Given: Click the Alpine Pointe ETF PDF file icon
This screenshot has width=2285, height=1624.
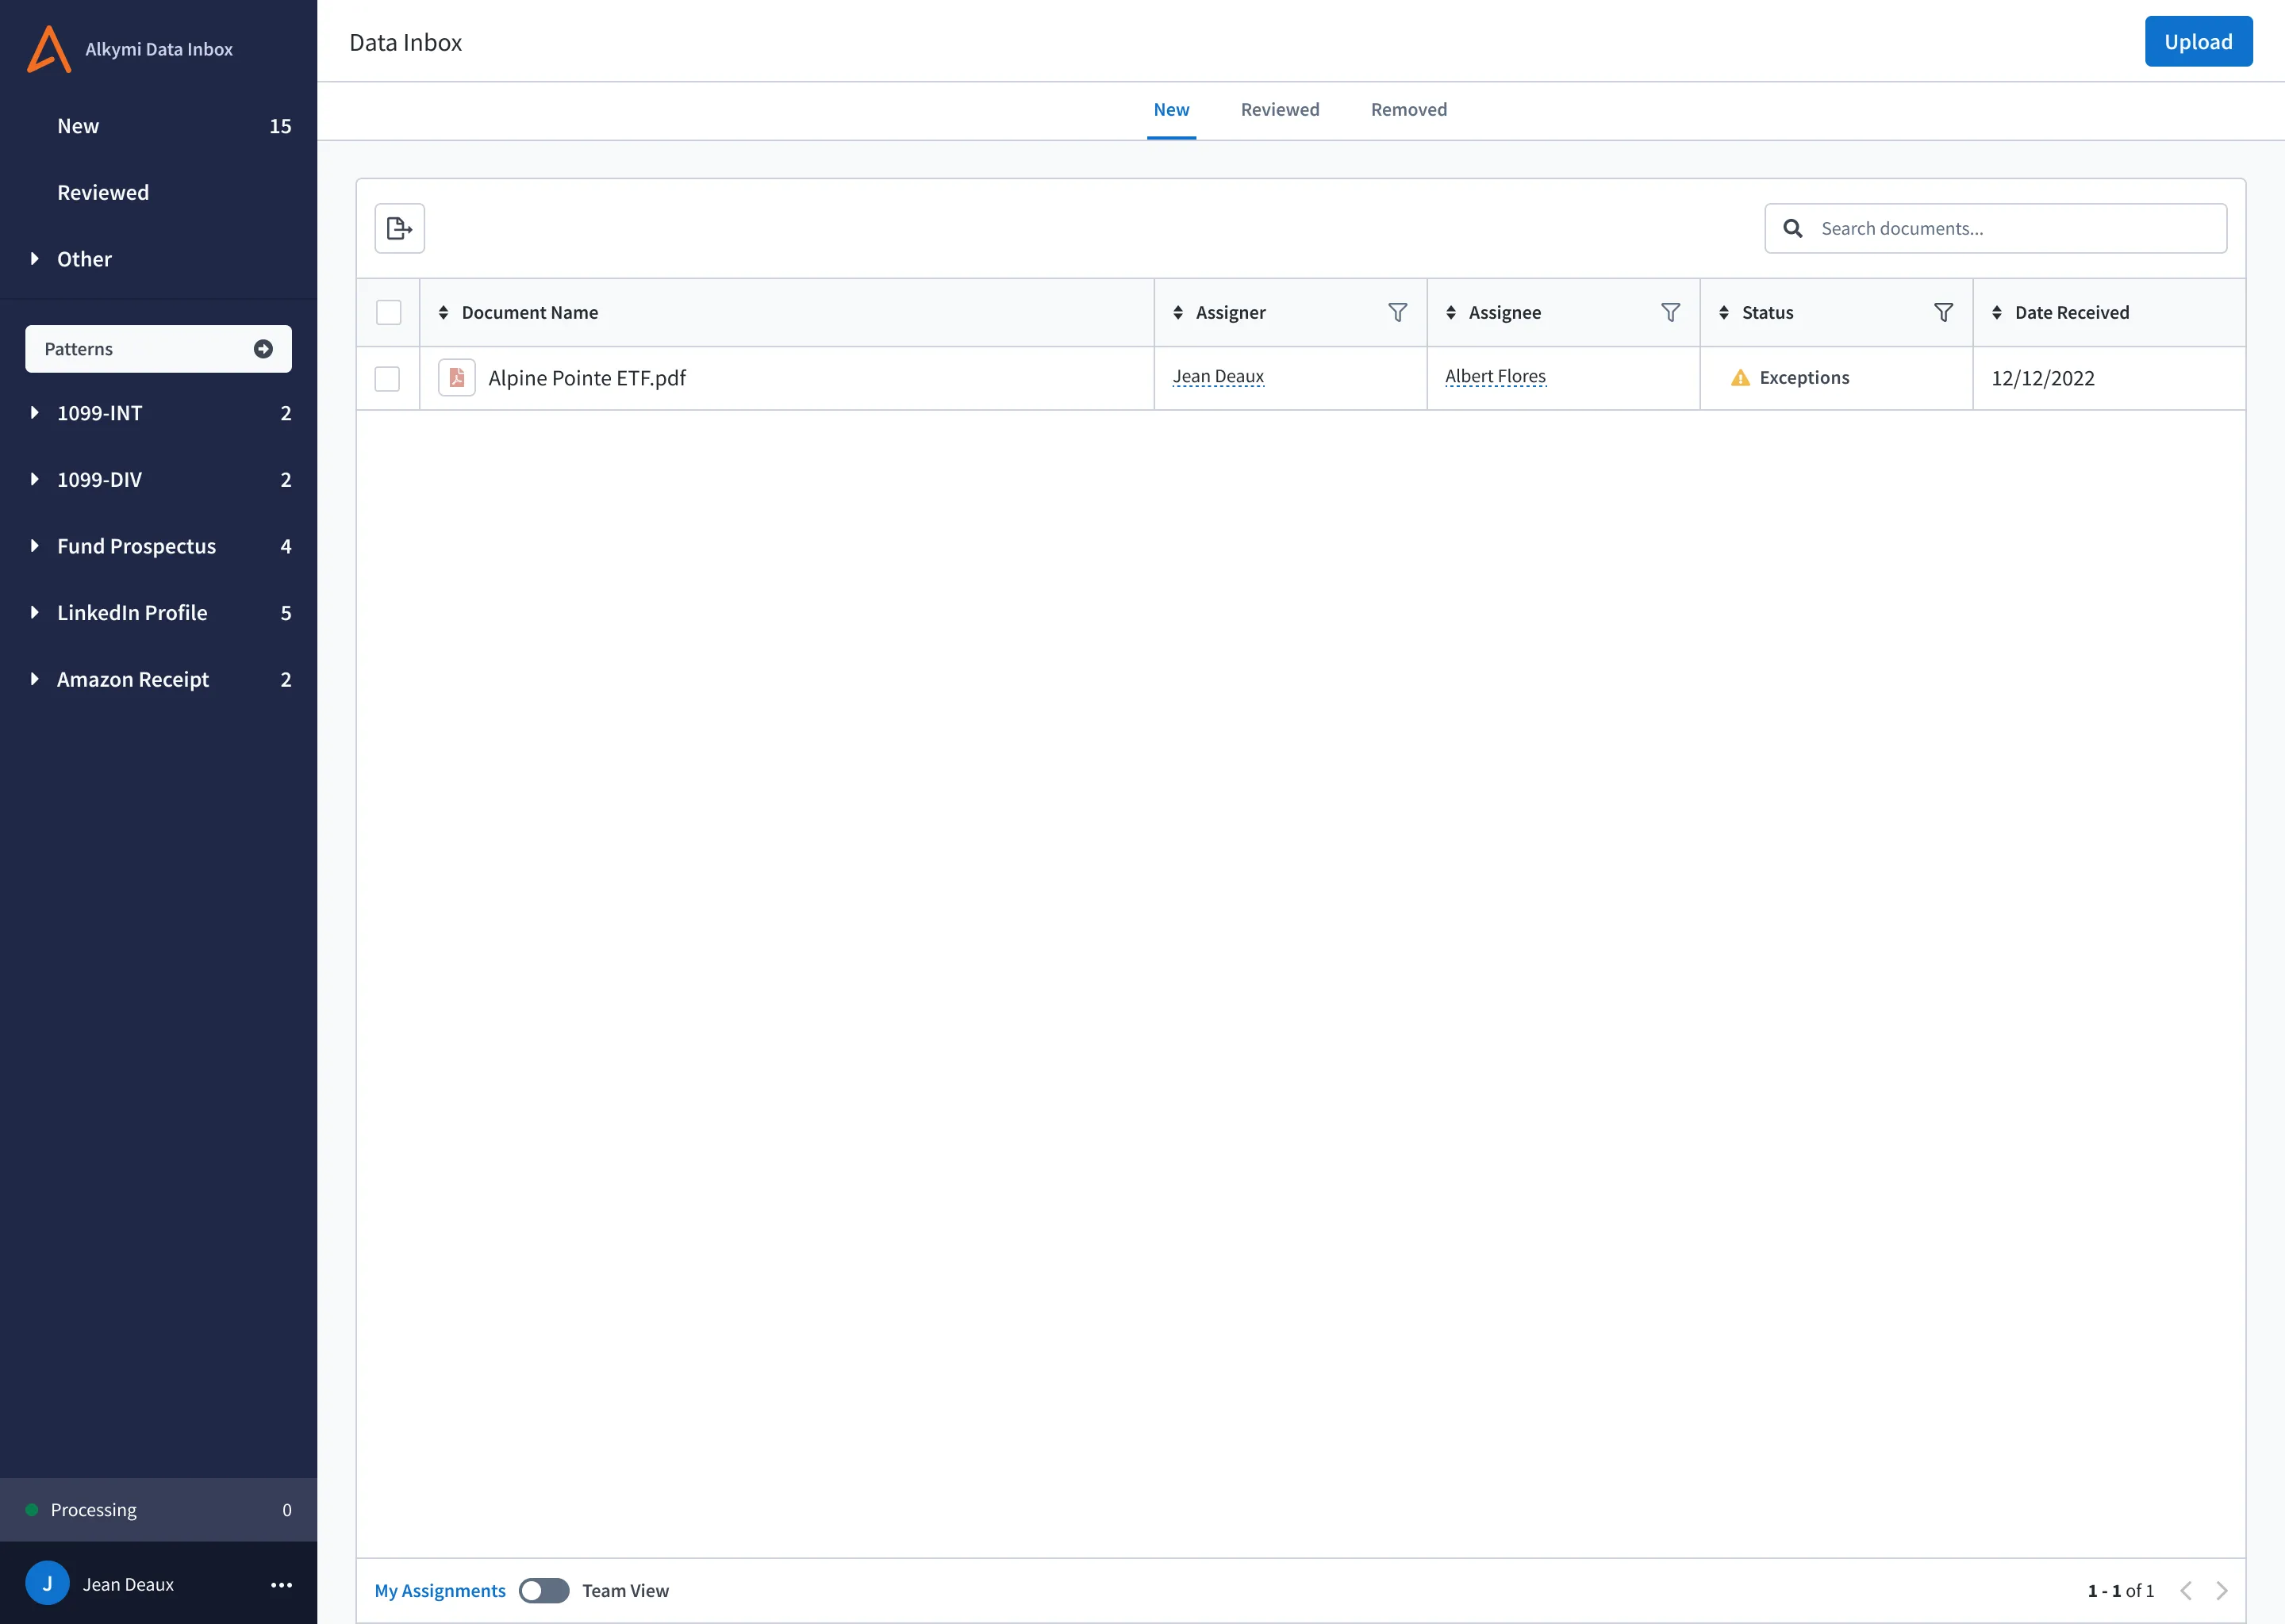Looking at the screenshot, I should [x=456, y=378].
